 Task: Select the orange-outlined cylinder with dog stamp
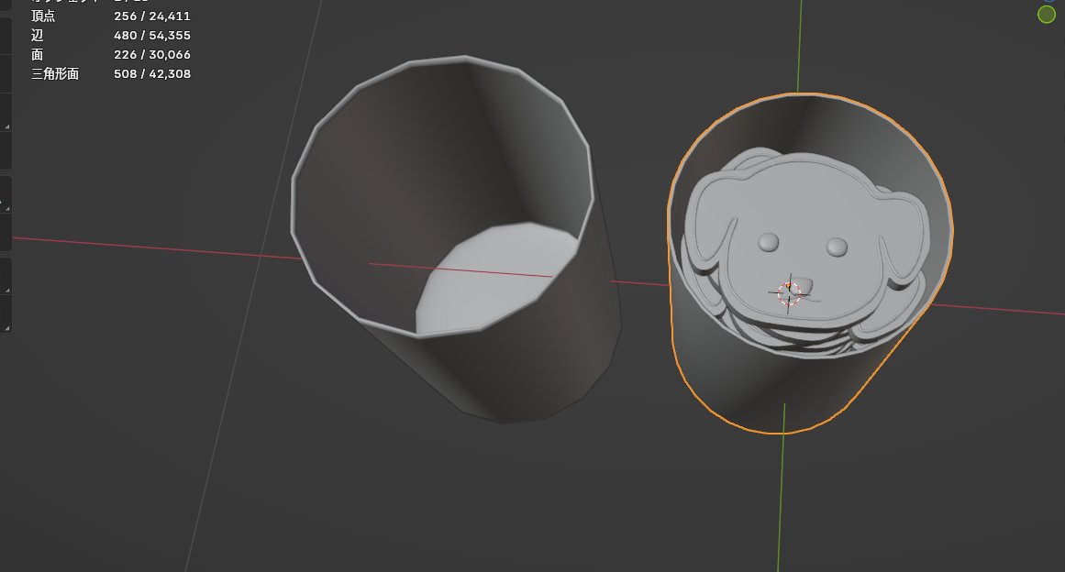click(x=810, y=262)
